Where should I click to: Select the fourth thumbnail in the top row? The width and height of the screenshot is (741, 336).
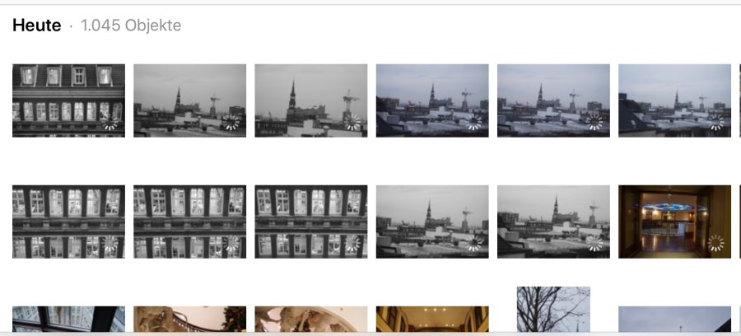coord(431,100)
